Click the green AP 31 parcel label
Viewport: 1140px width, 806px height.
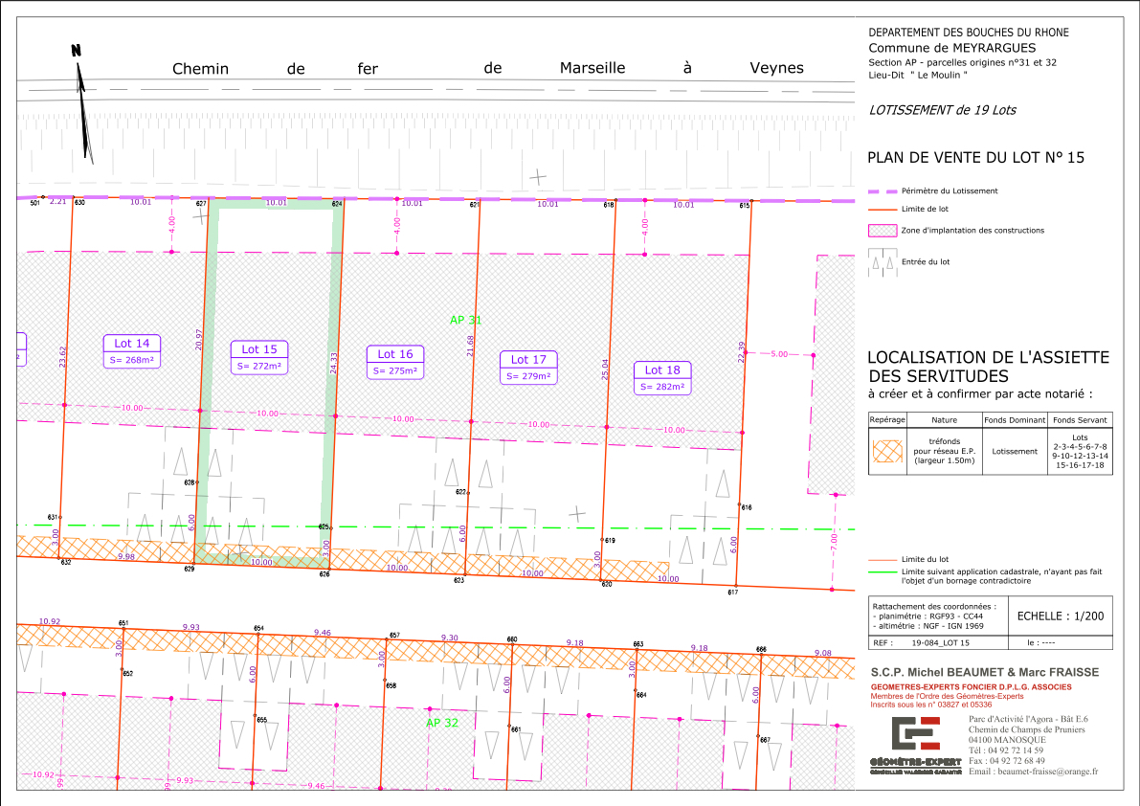pyautogui.click(x=465, y=320)
